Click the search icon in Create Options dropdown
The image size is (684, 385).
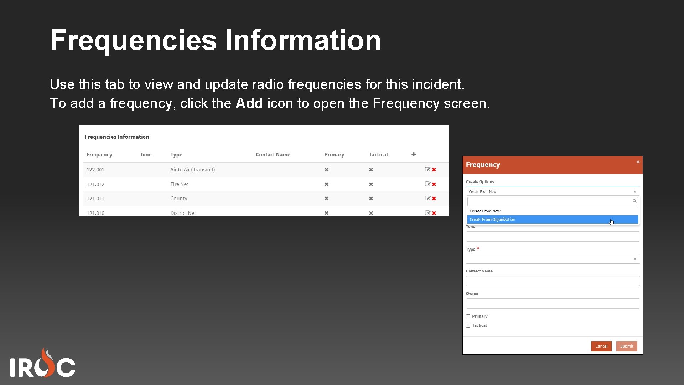634,201
